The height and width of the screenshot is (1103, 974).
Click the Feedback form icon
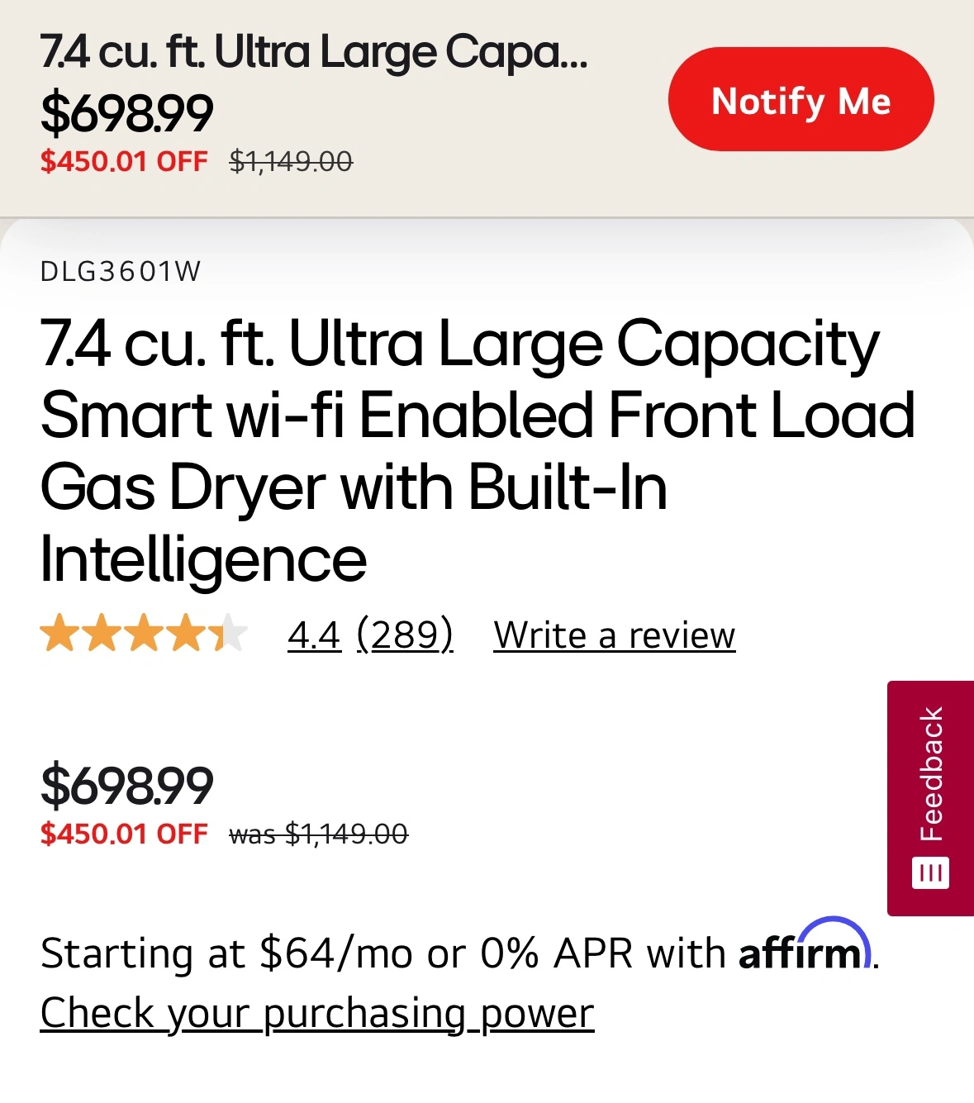point(930,873)
